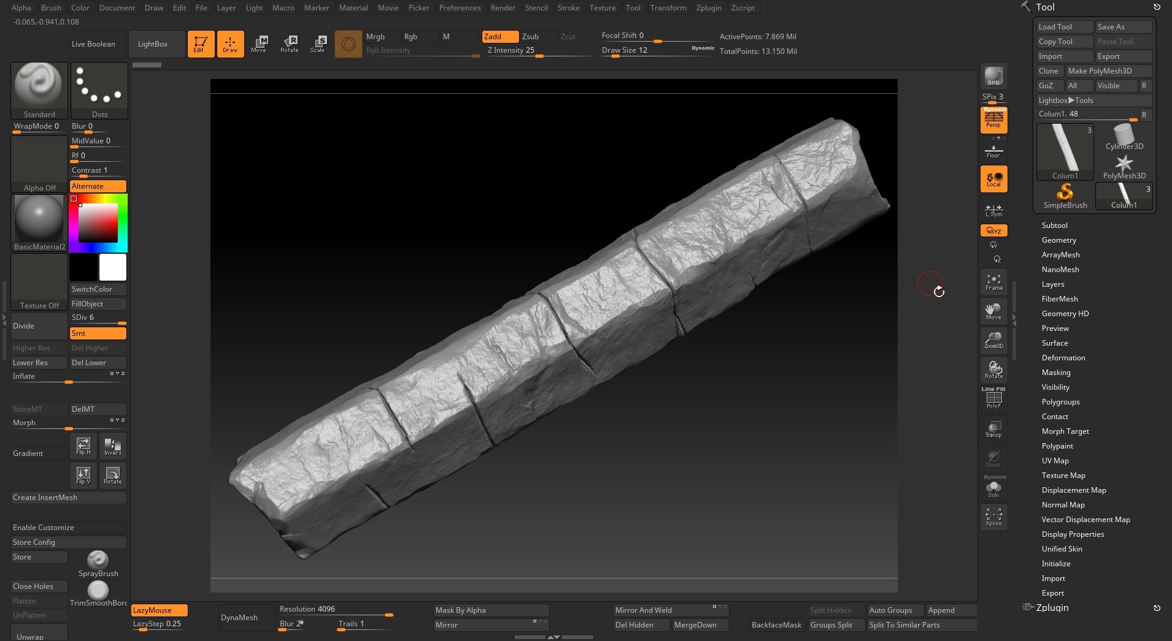The image size is (1172, 641).
Task: Click the Flip V icon
Action: 83,475
